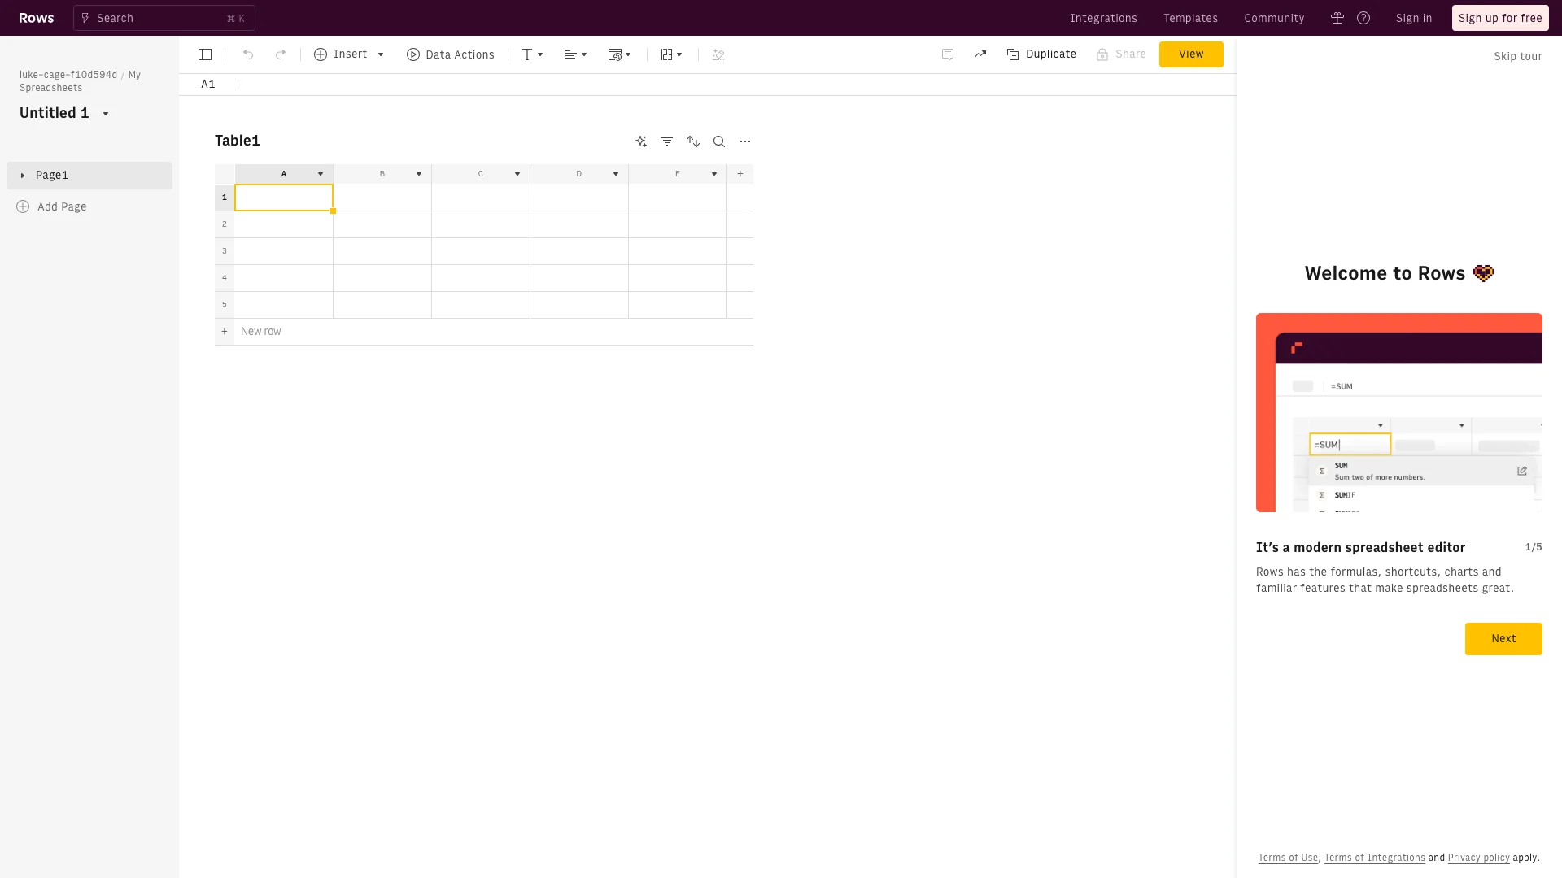Open Table1 more options menu

(x=745, y=141)
